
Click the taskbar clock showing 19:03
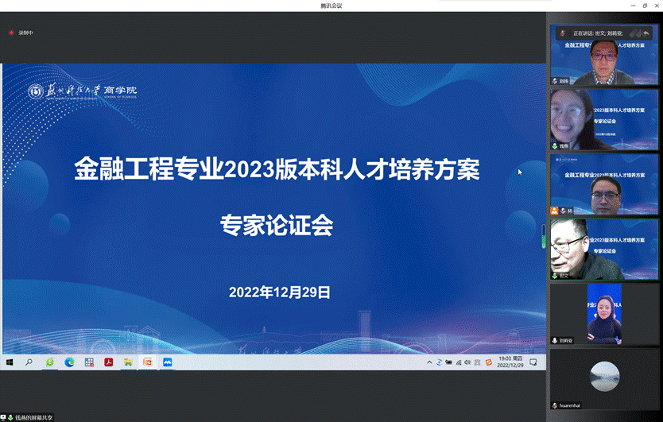[509, 362]
